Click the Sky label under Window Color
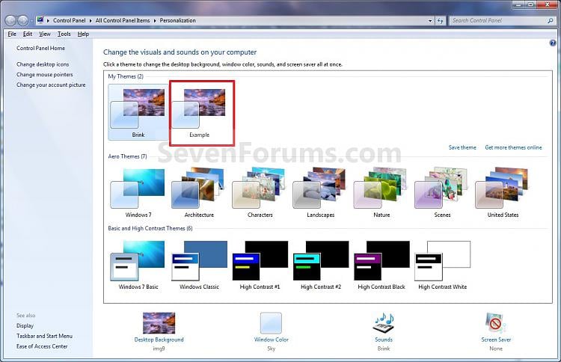 (x=272, y=349)
